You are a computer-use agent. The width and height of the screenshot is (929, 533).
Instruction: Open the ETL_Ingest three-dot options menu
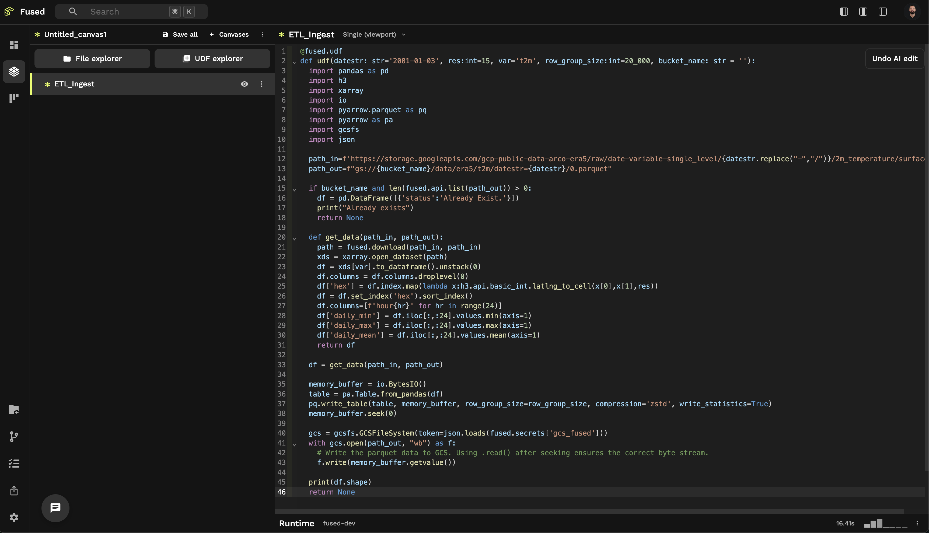point(262,84)
